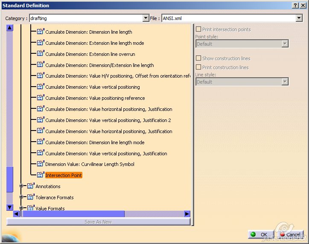Select Tolerance Formats tree label
Viewport: 309px width, 244px height.
(x=55, y=198)
